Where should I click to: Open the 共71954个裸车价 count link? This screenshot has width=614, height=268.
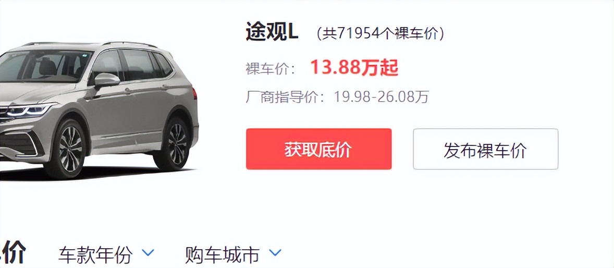tap(380, 34)
